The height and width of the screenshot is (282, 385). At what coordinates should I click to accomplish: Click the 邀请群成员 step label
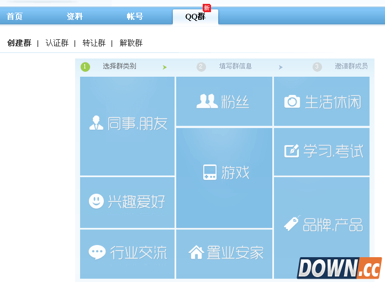coord(351,66)
